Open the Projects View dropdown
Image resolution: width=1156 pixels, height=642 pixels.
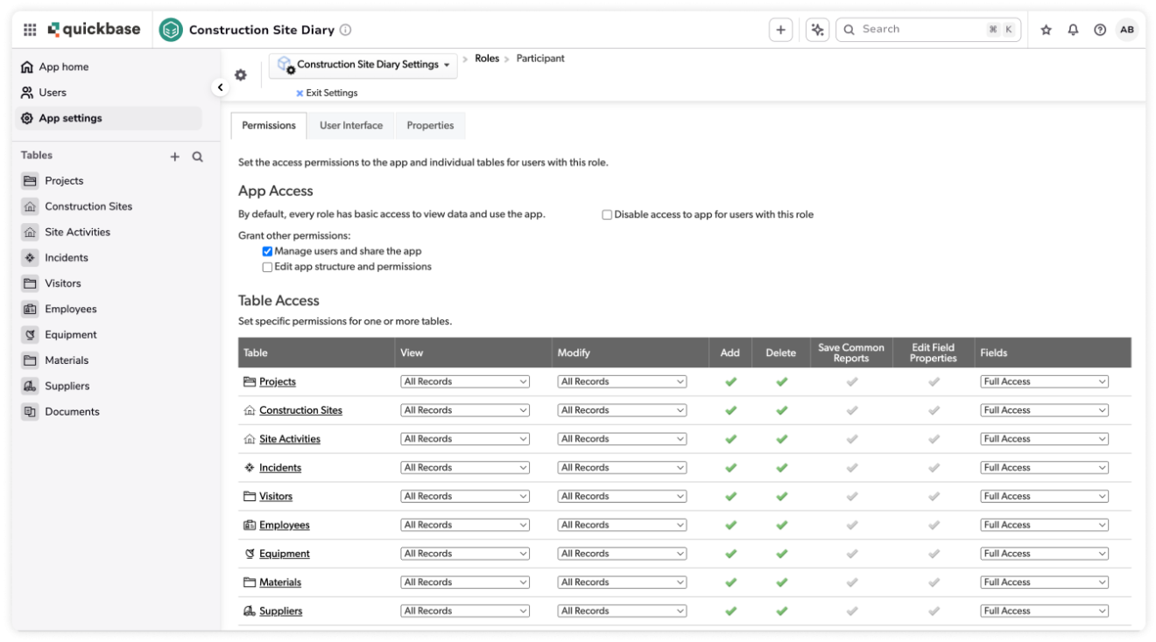[465, 380]
